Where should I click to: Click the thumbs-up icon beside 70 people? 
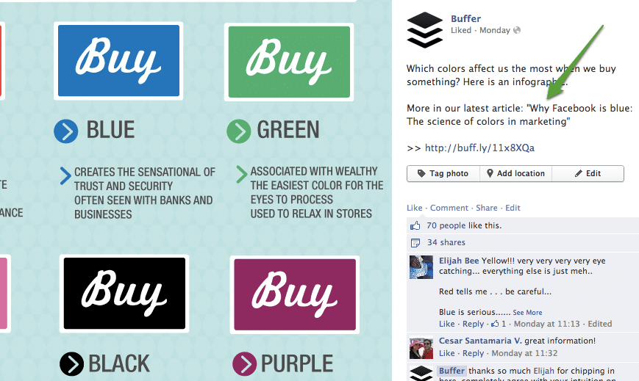[415, 225]
